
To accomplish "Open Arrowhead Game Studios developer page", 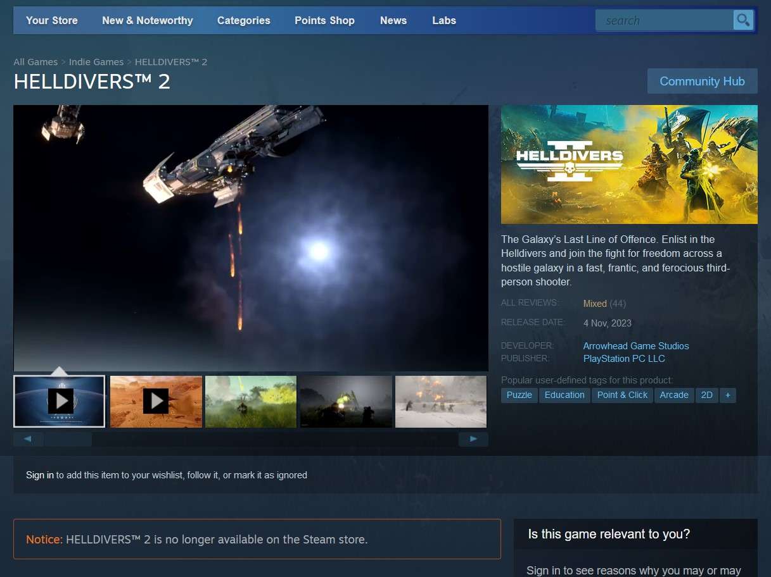I will 636,346.
